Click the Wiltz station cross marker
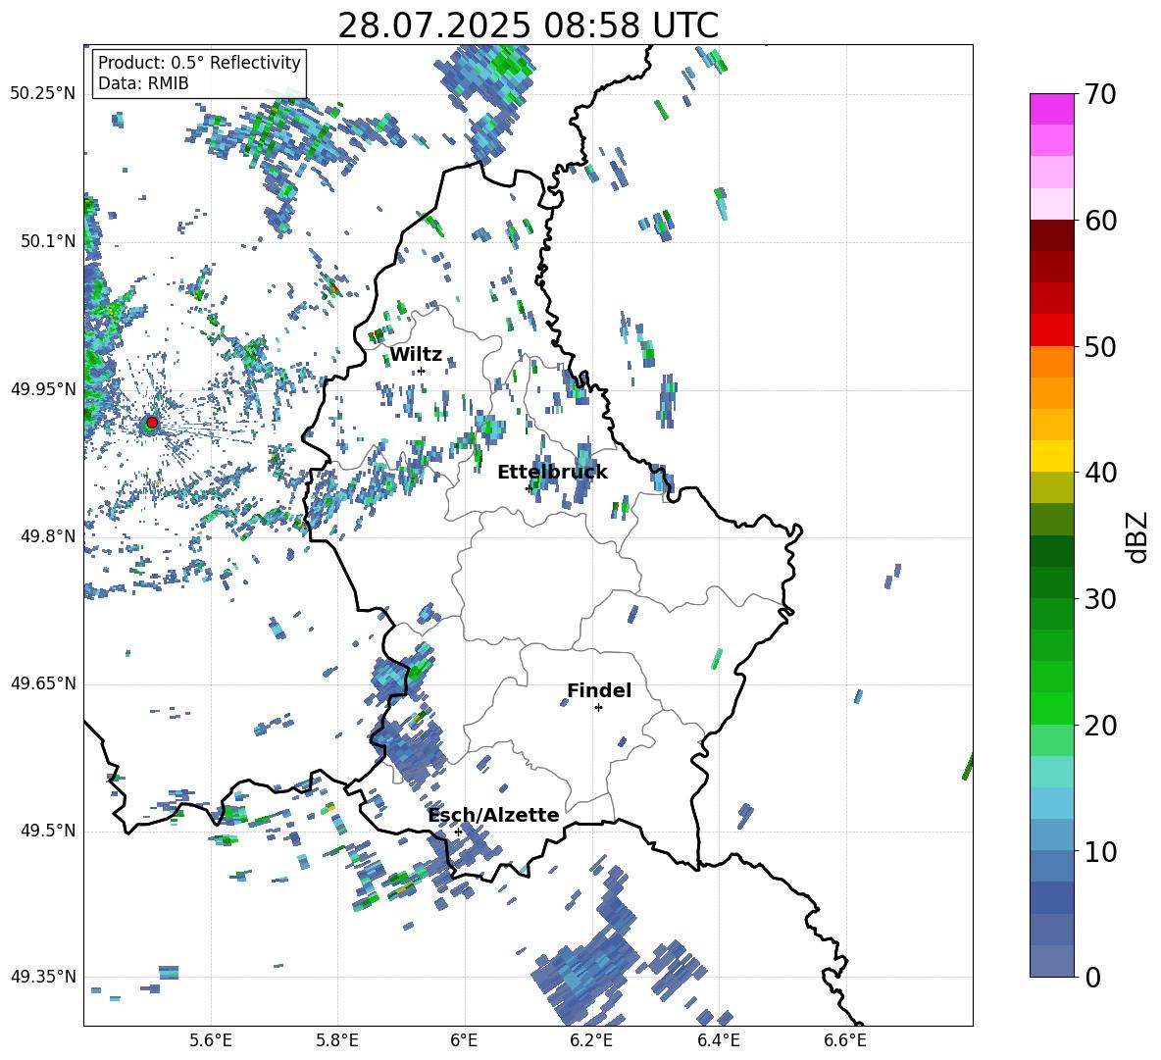 coord(421,371)
